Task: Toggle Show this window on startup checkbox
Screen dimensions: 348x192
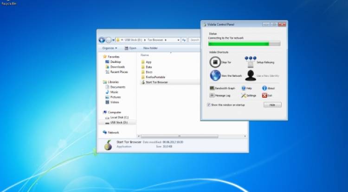Action: [x=208, y=105]
